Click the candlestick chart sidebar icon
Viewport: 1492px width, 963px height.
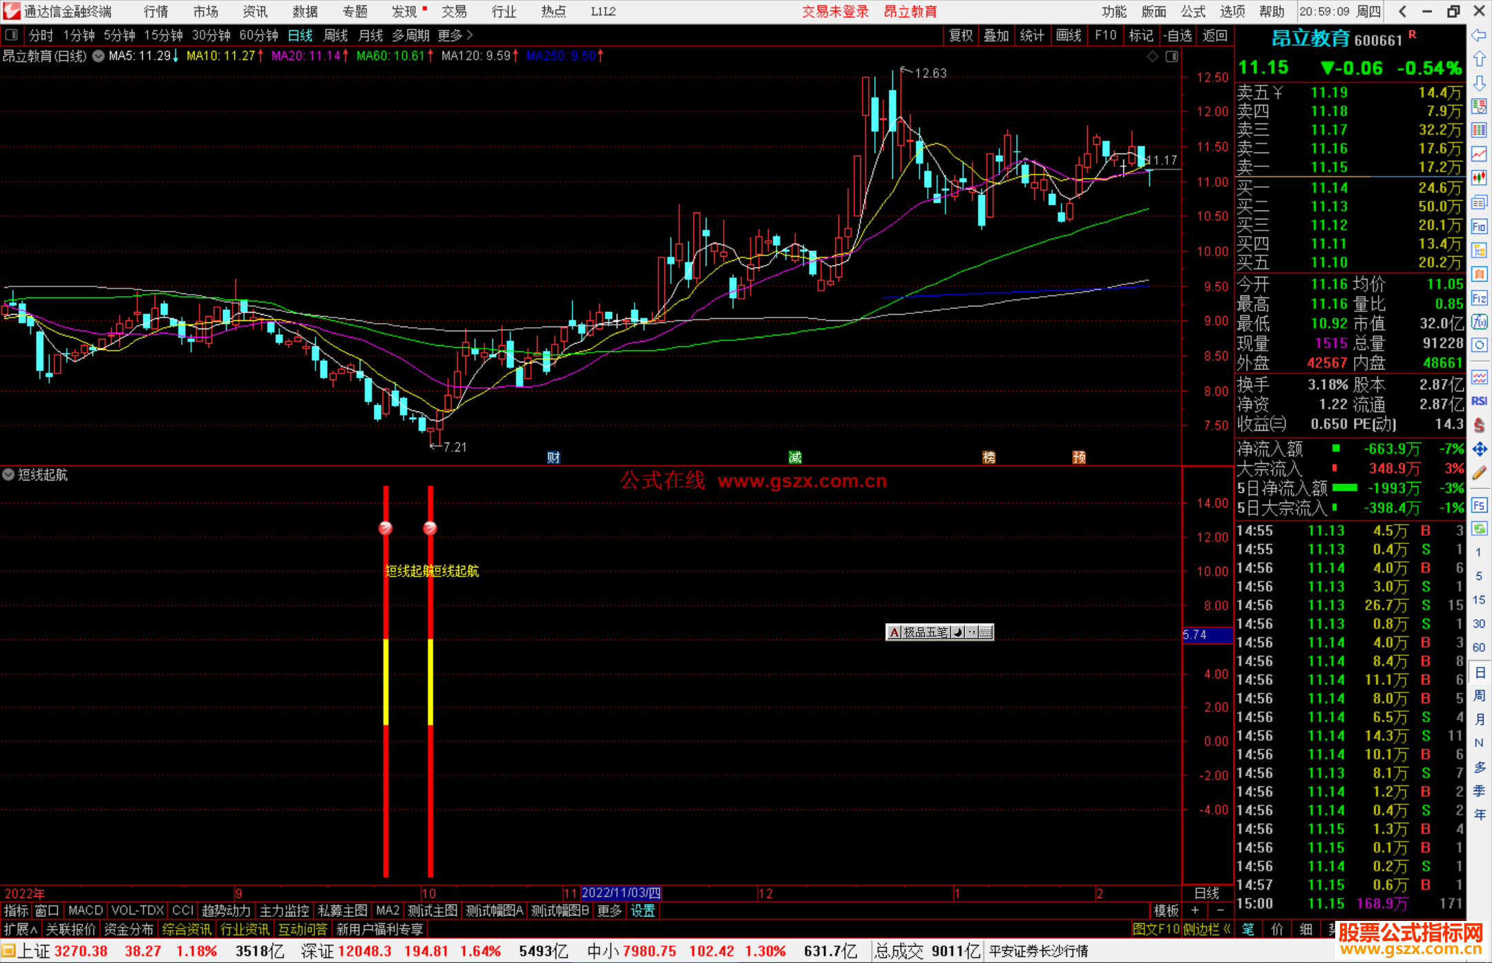(1479, 178)
